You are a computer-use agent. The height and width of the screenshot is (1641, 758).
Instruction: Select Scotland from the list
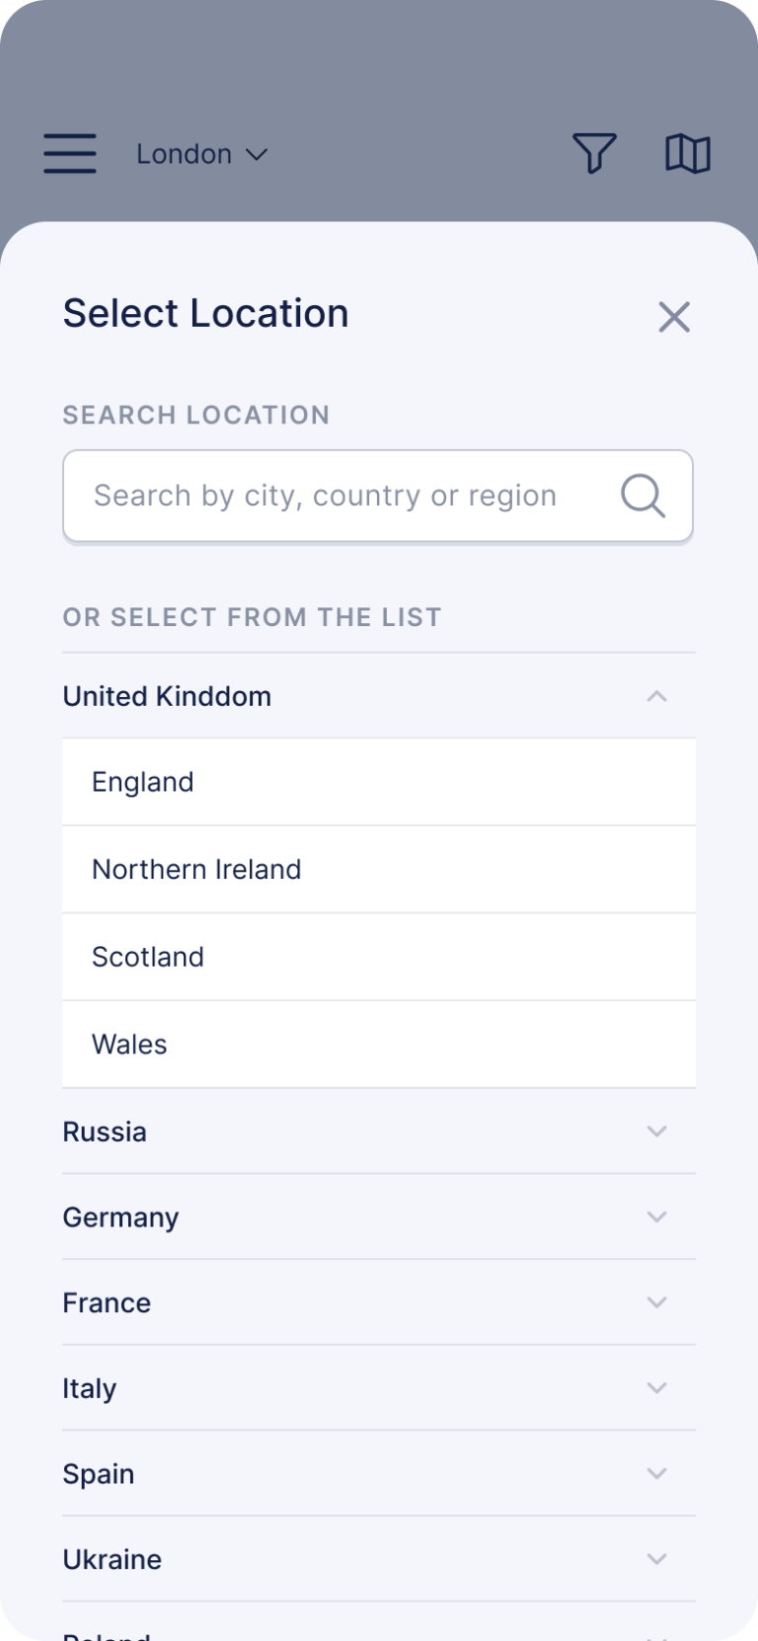(148, 956)
